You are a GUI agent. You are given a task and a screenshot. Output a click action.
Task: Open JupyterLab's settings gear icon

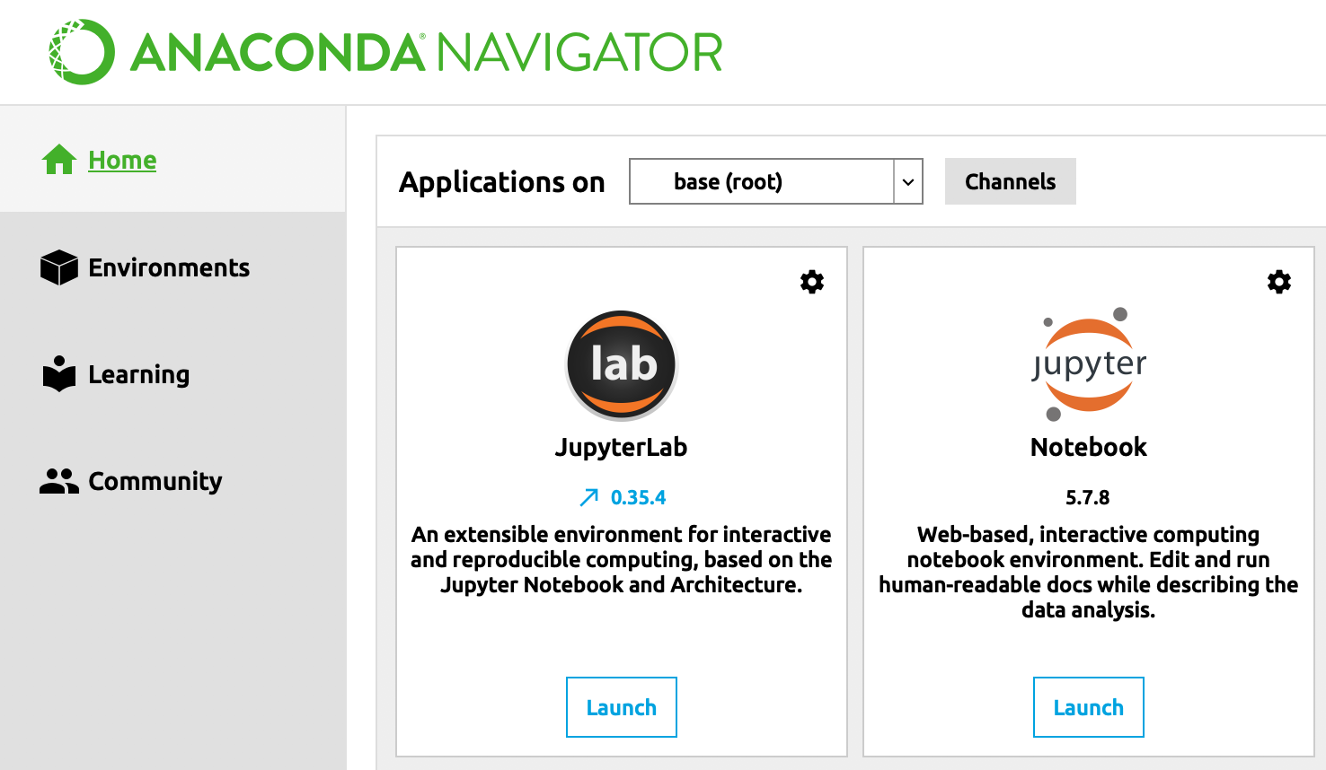[x=811, y=281]
